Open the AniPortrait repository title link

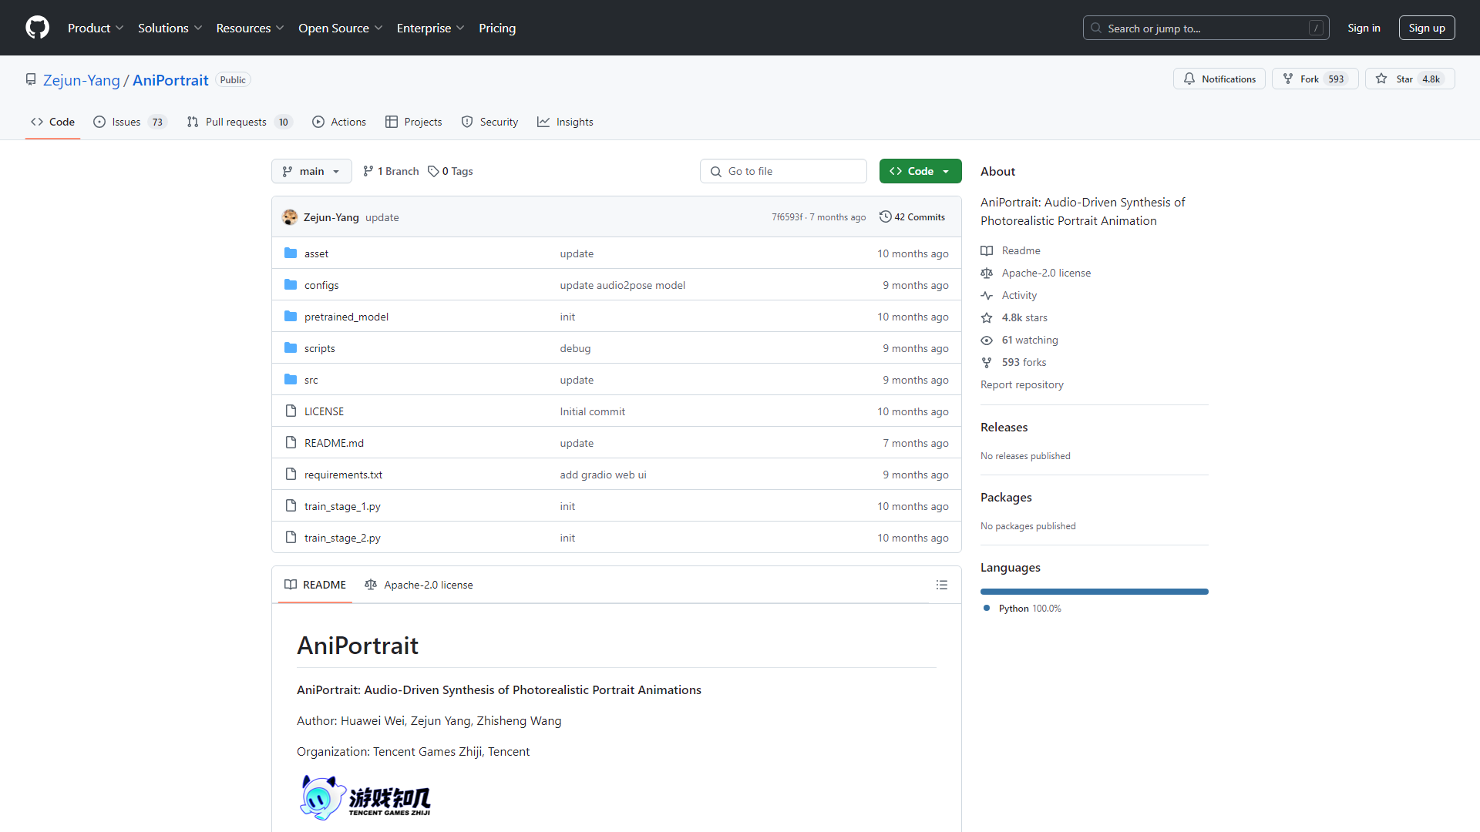coord(170,80)
